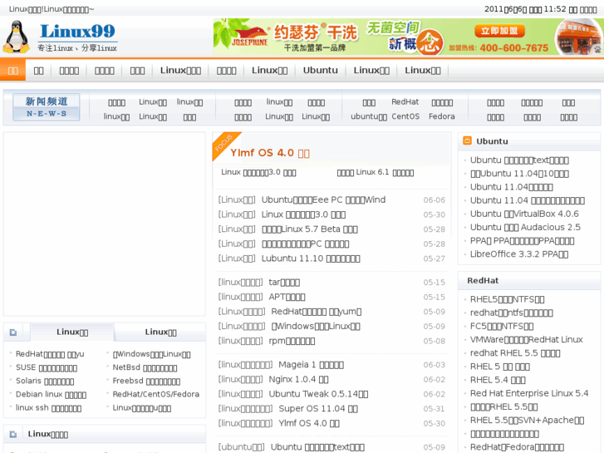Open the FC5 NTFS sidebar link
This screenshot has height=453, width=604.
[502, 326]
